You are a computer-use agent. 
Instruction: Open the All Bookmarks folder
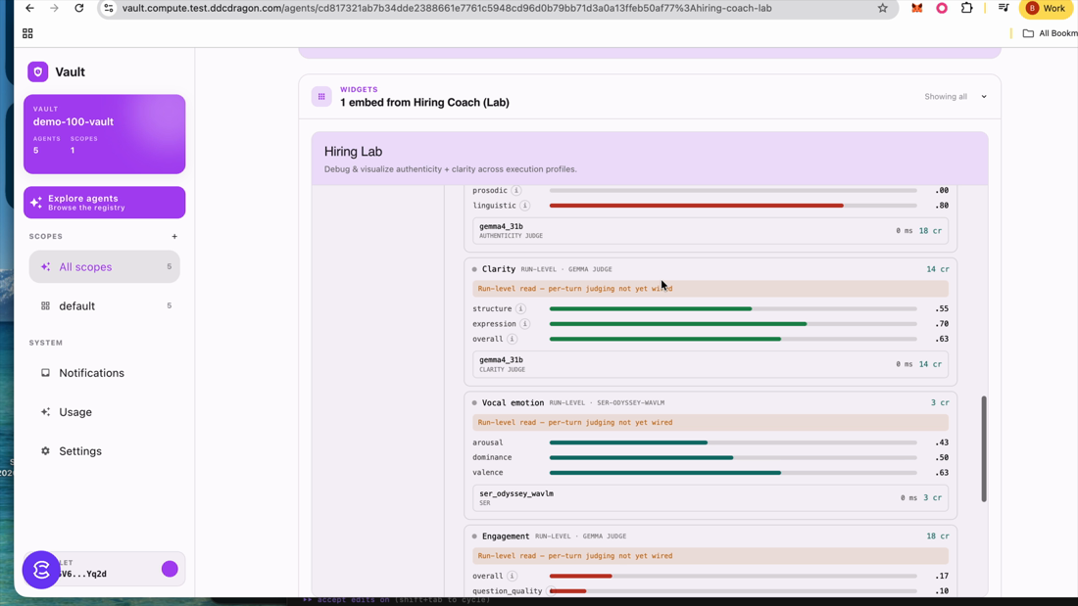click(1050, 33)
